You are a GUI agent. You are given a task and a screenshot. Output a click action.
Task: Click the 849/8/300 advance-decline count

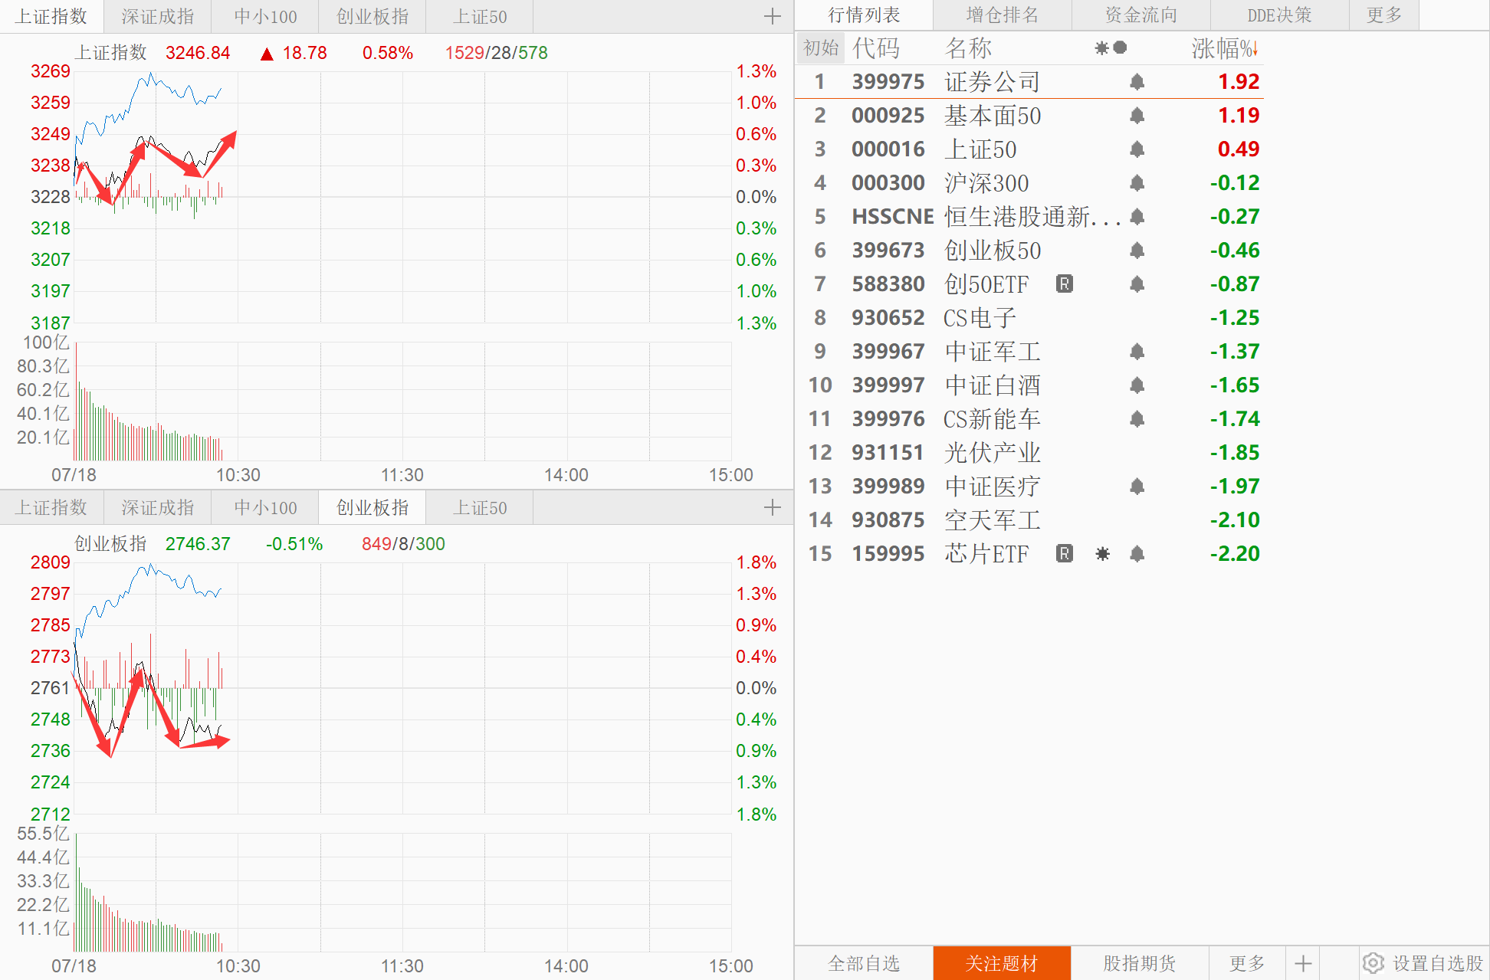tap(403, 544)
